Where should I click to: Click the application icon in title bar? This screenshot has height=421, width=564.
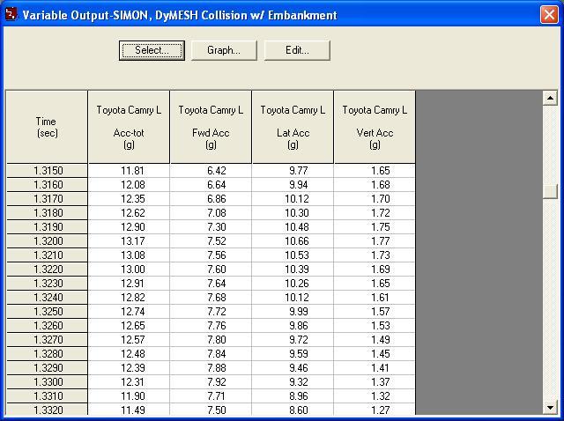pos(11,15)
